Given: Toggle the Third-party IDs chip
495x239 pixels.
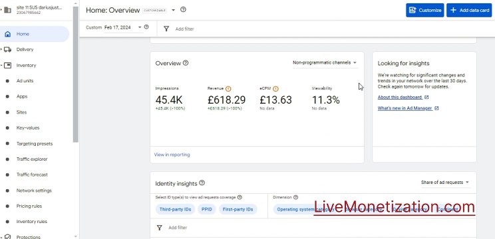Looking at the screenshot, I should click(x=175, y=209).
